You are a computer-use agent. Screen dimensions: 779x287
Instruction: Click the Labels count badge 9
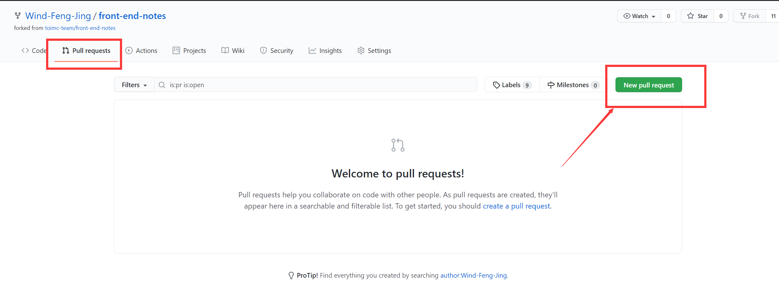pyautogui.click(x=527, y=85)
